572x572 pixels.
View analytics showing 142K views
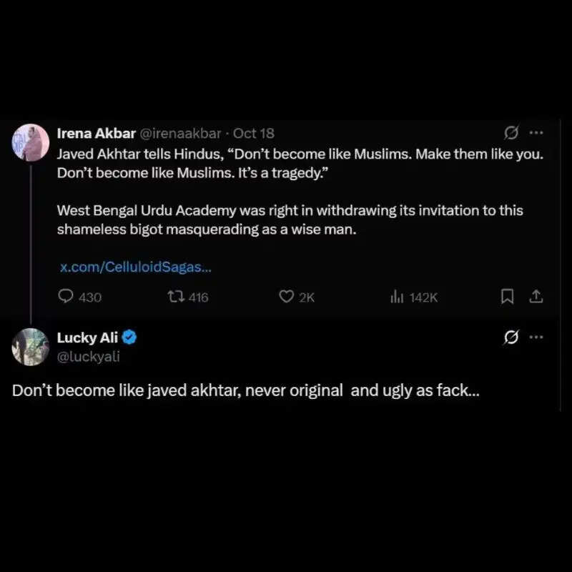(396, 297)
